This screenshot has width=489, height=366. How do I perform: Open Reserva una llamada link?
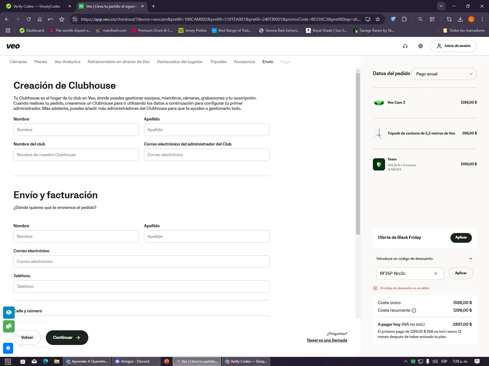[327, 340]
